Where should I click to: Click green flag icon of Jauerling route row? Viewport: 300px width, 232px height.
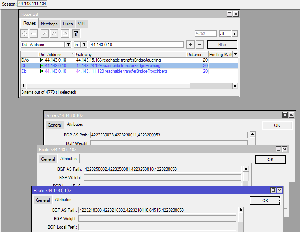click(42, 60)
